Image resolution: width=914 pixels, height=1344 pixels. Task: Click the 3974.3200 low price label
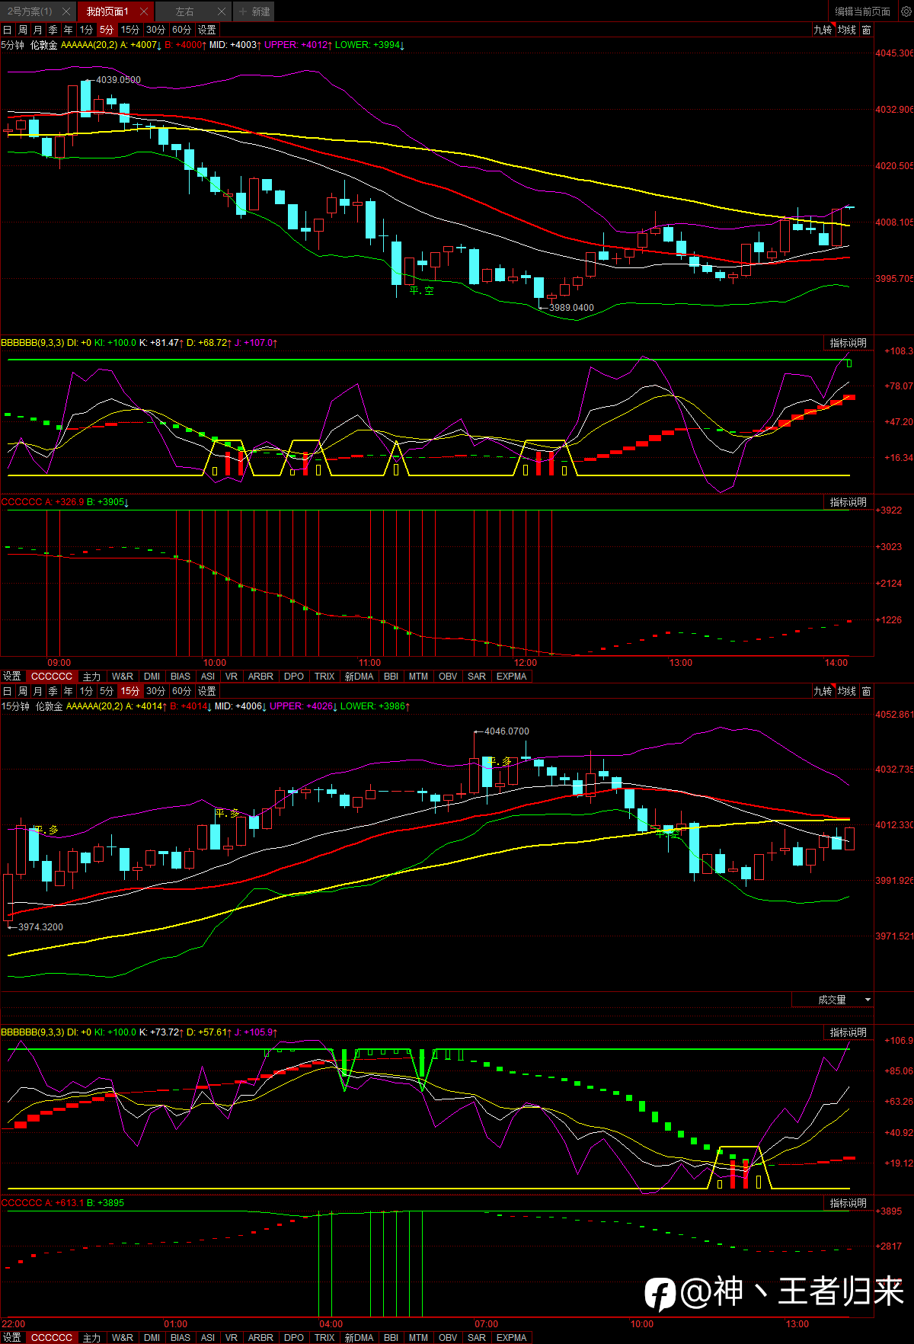(40, 927)
